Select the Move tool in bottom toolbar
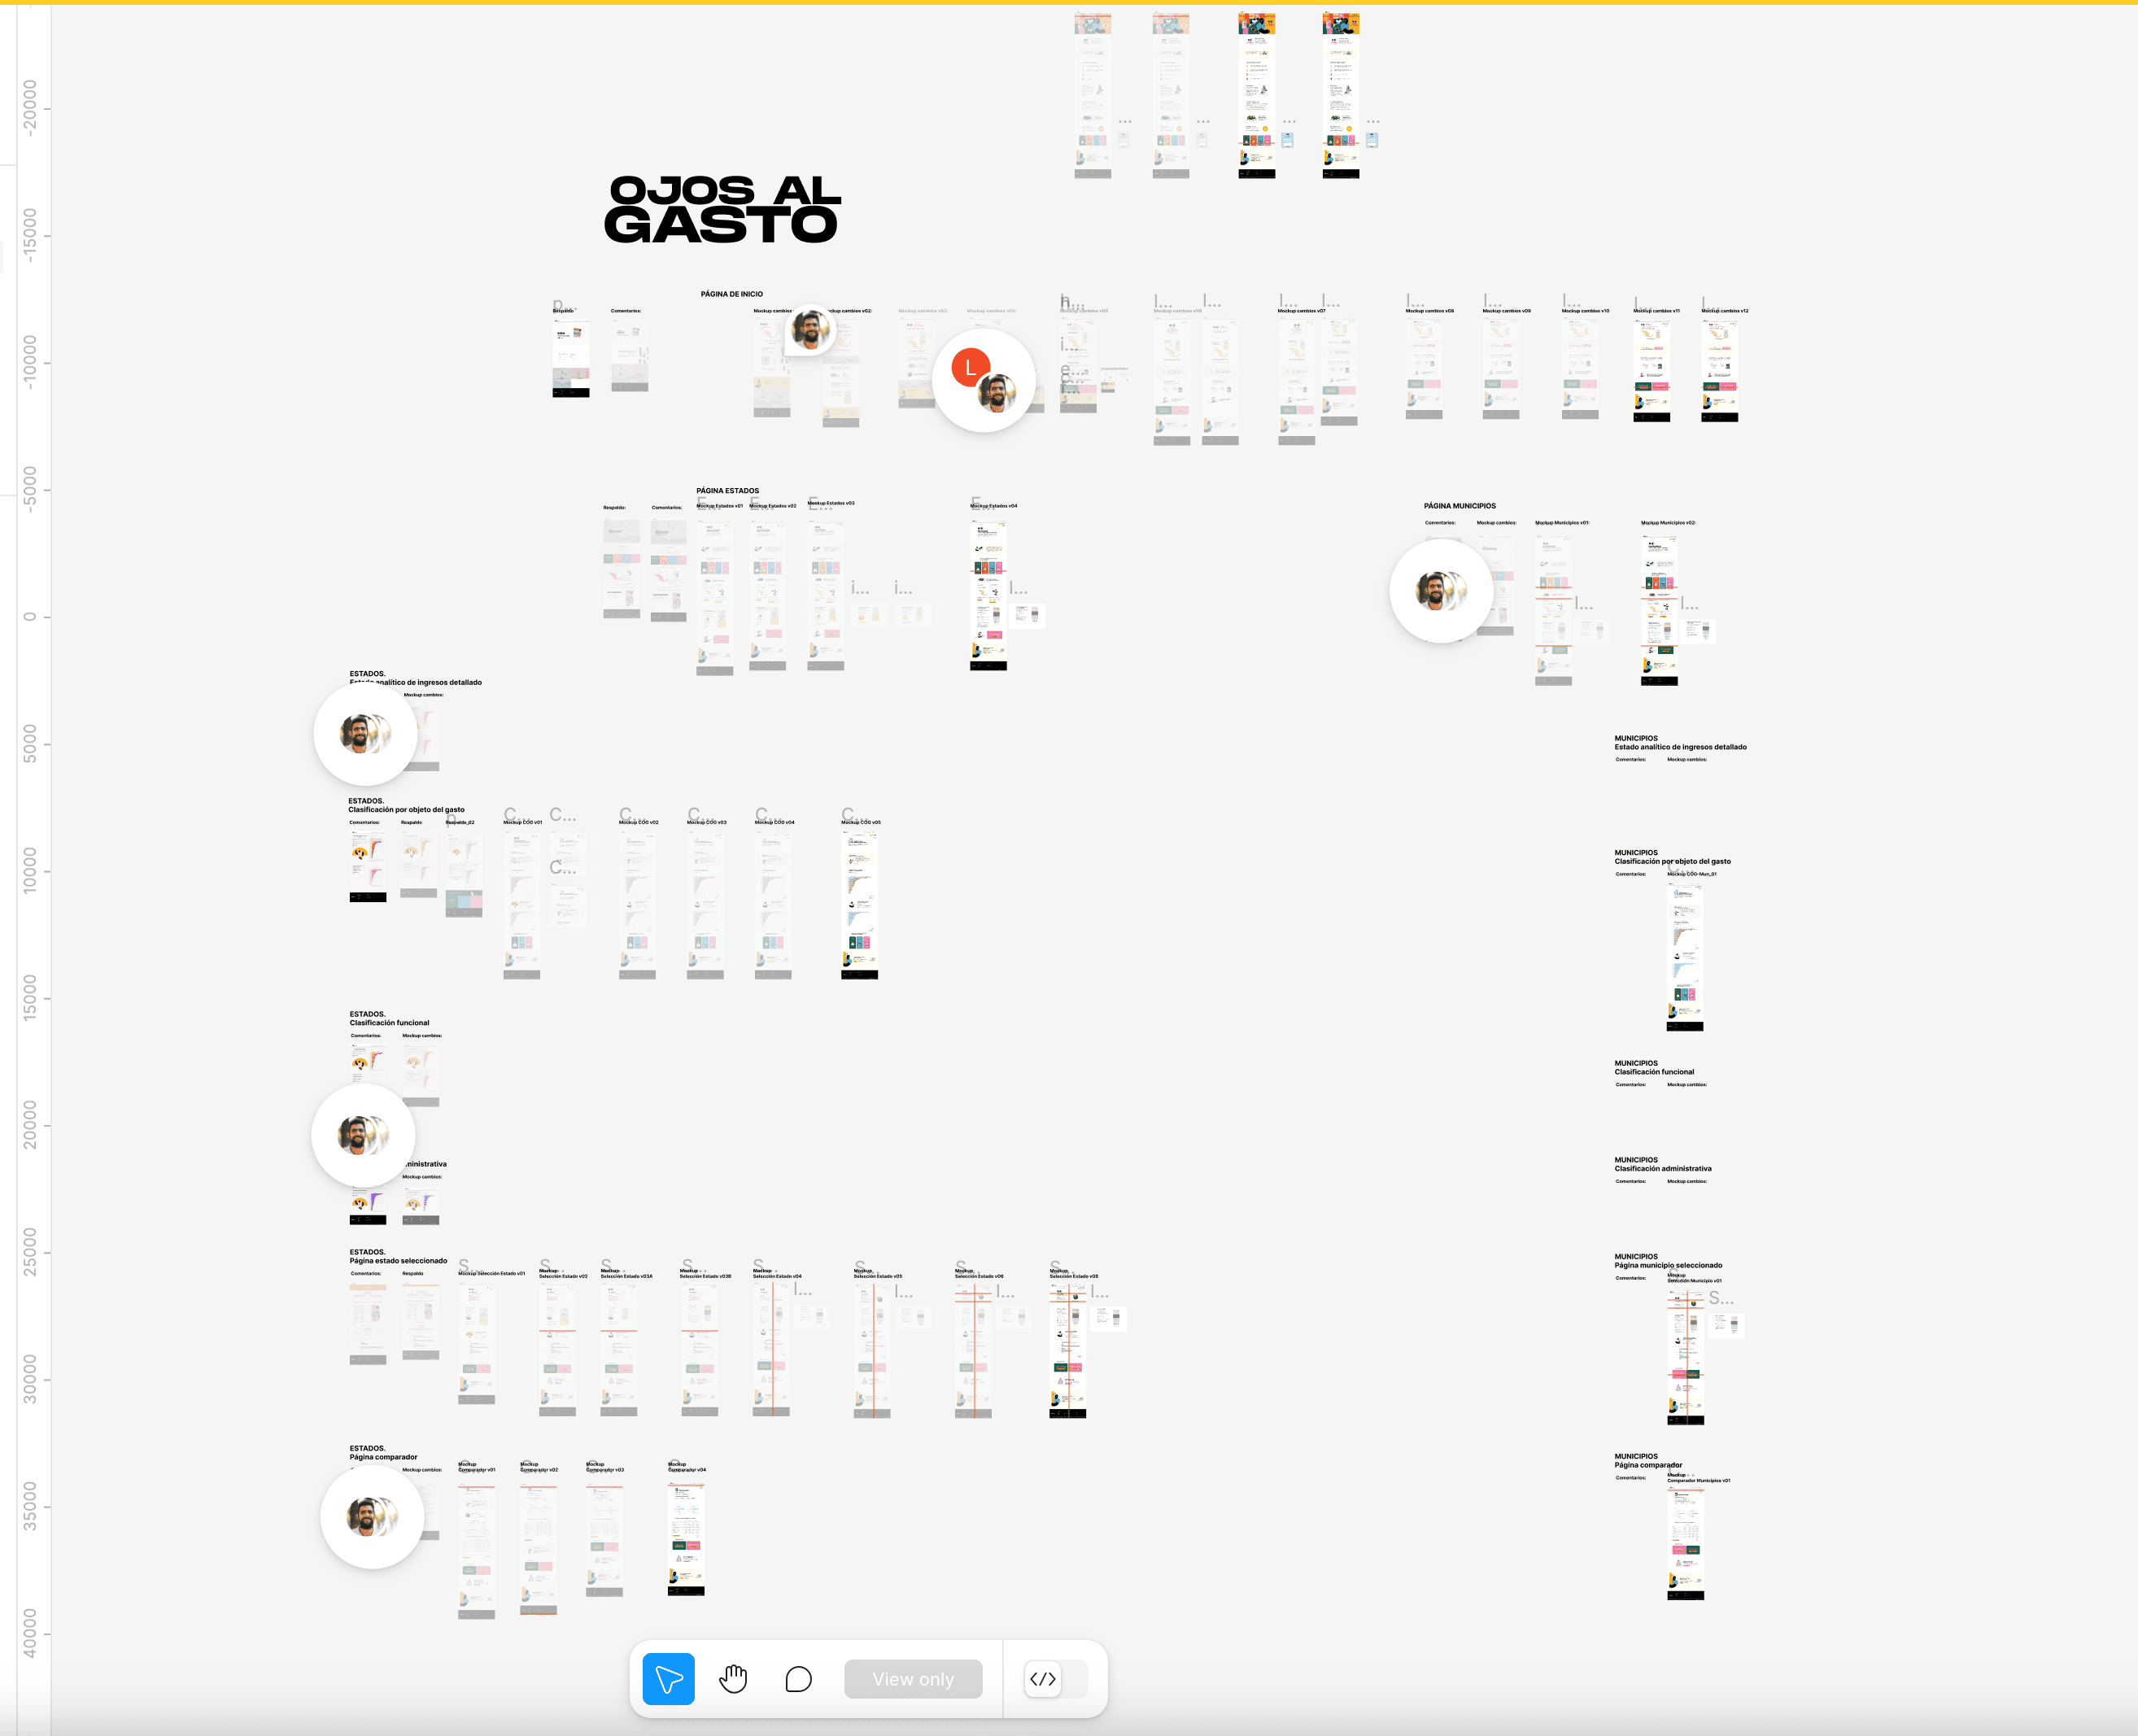 (668, 1679)
